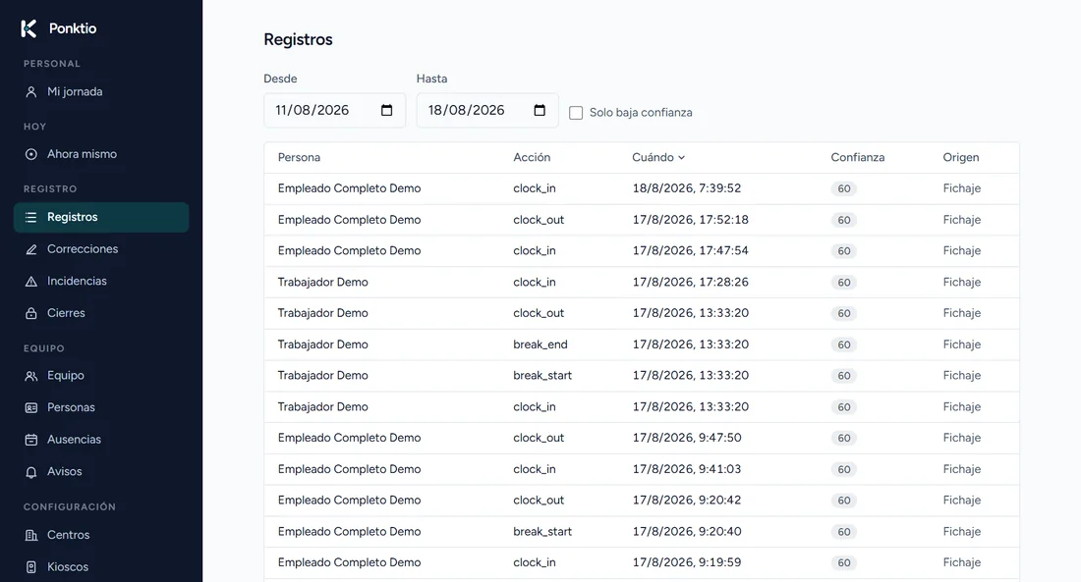Open Correcciones section
Viewport: 1081px width, 582px height.
pyautogui.click(x=101, y=249)
